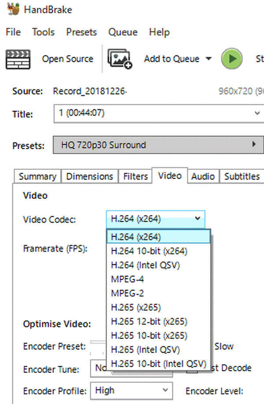Click the Open Source clapperboard icon
Screen dimensions: 264x404
tap(18, 59)
